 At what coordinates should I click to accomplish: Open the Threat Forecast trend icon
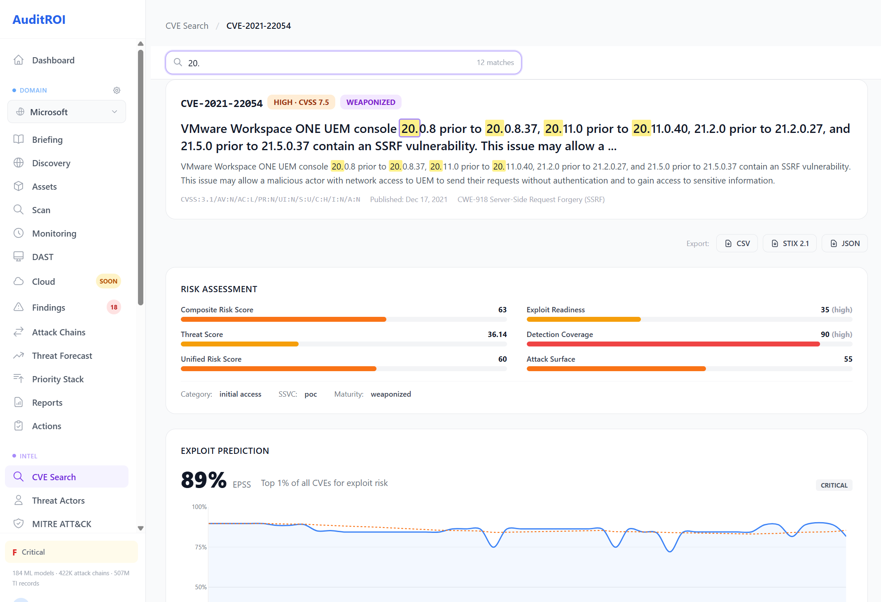(19, 356)
